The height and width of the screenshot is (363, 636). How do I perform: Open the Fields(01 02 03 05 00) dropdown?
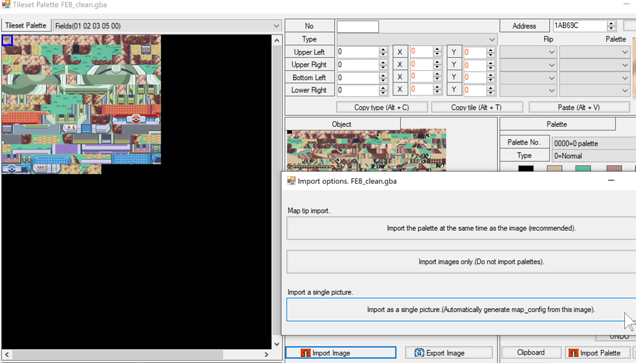pos(276,25)
